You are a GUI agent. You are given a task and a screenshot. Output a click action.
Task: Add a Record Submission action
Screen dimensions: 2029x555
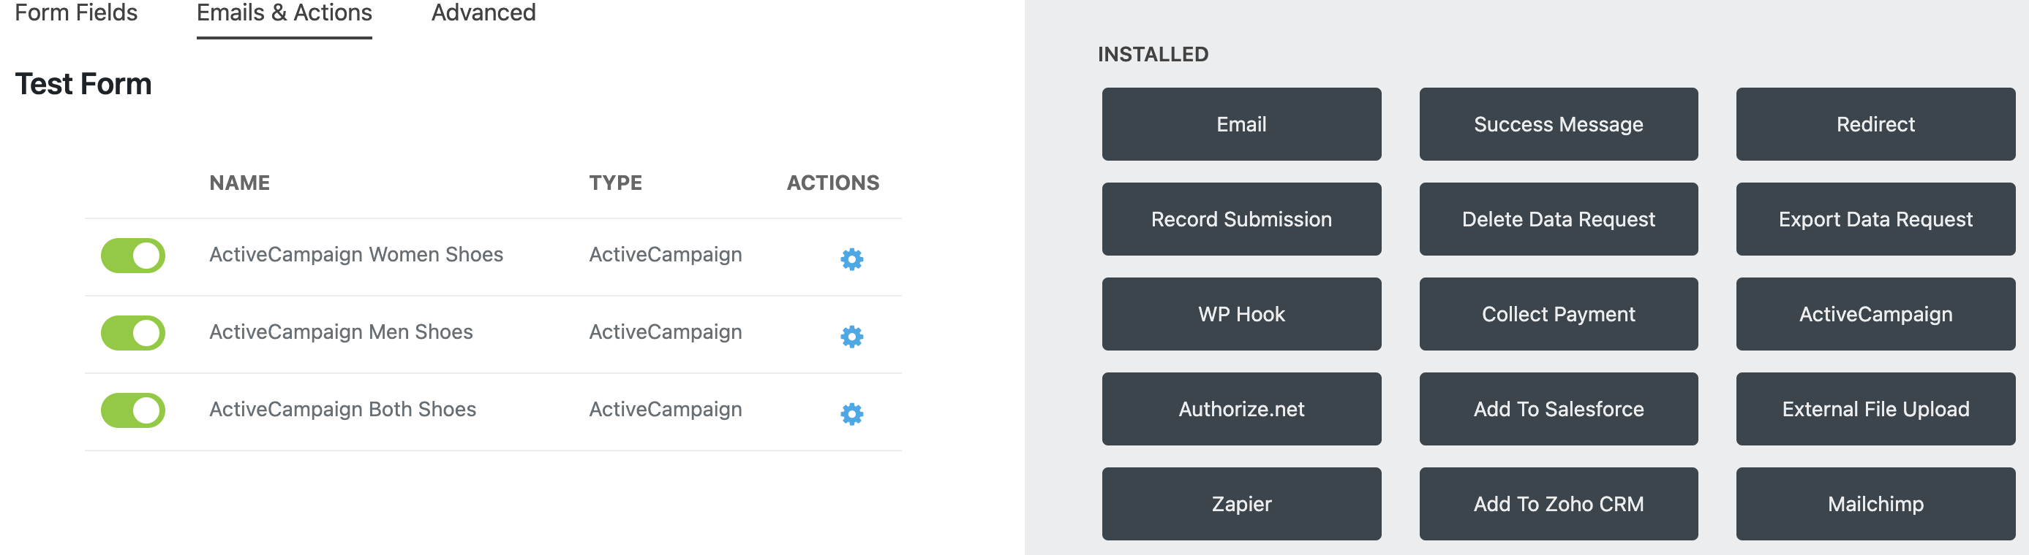click(x=1241, y=218)
